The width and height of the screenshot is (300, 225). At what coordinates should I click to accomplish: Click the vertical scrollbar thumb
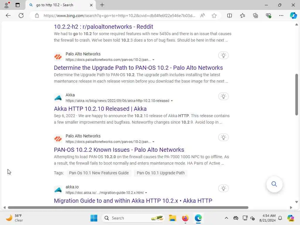(x=296, y=95)
